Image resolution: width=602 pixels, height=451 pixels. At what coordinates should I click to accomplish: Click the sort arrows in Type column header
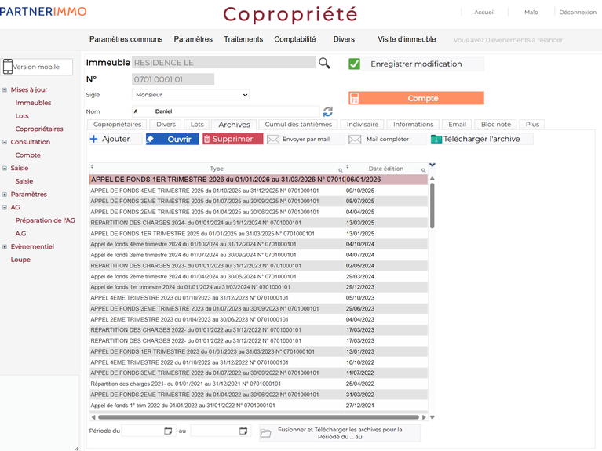92,166
